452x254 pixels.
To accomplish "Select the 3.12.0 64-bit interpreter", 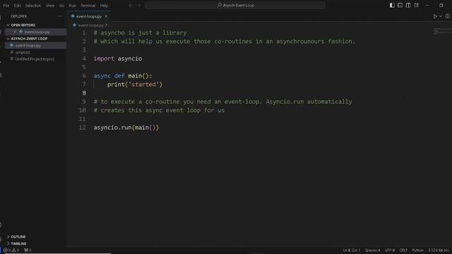I will pos(439,250).
